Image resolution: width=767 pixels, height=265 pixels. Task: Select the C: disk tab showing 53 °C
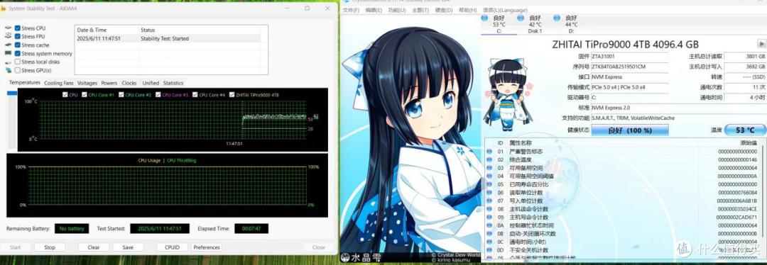[499, 24]
